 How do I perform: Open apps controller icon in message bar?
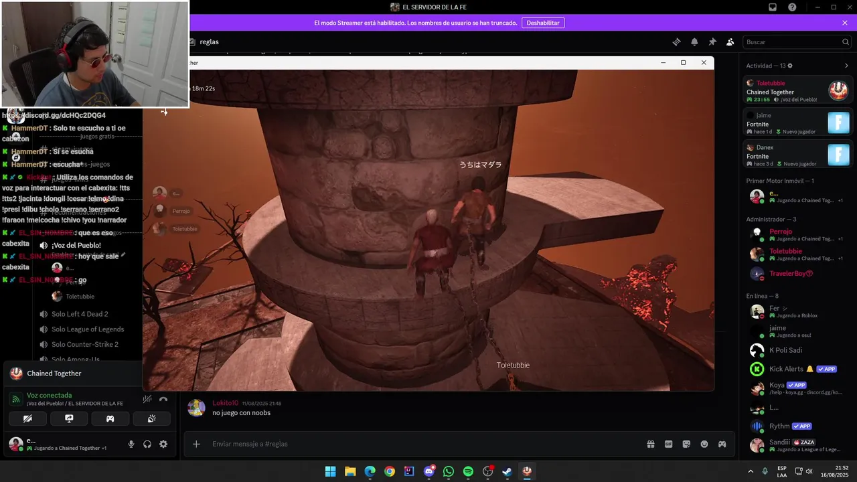tap(722, 444)
